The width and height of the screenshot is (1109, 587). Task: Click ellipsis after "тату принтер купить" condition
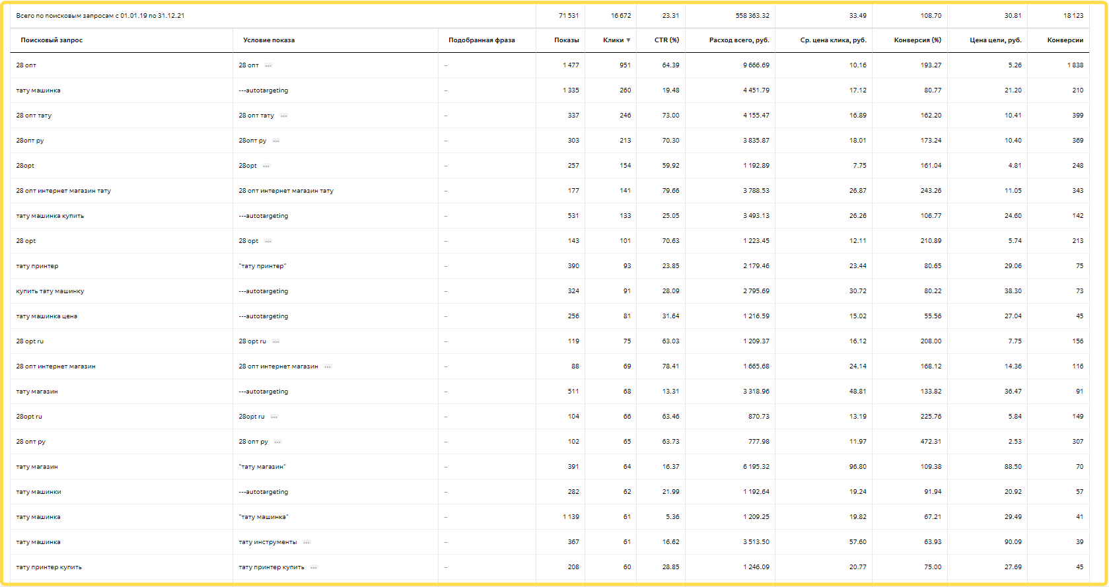point(314,567)
